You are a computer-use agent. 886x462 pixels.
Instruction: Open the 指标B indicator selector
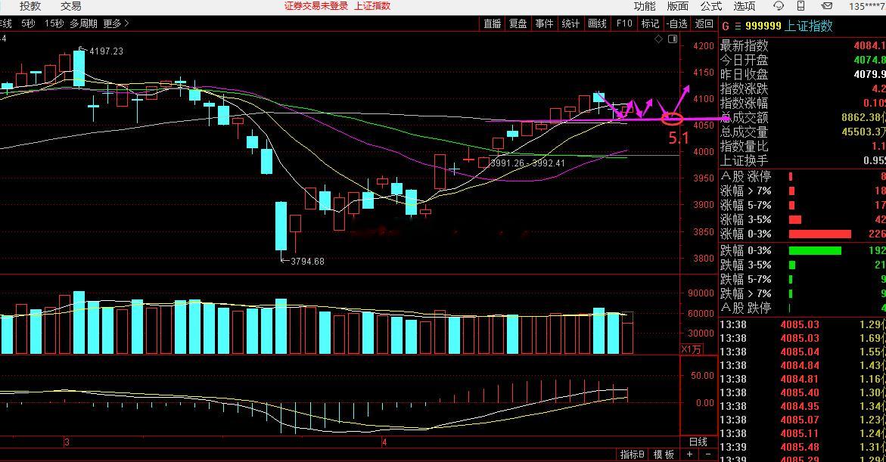click(633, 454)
